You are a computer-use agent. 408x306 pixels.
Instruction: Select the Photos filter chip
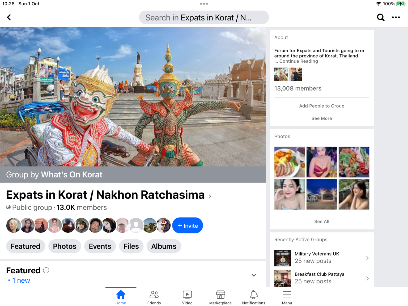point(65,246)
